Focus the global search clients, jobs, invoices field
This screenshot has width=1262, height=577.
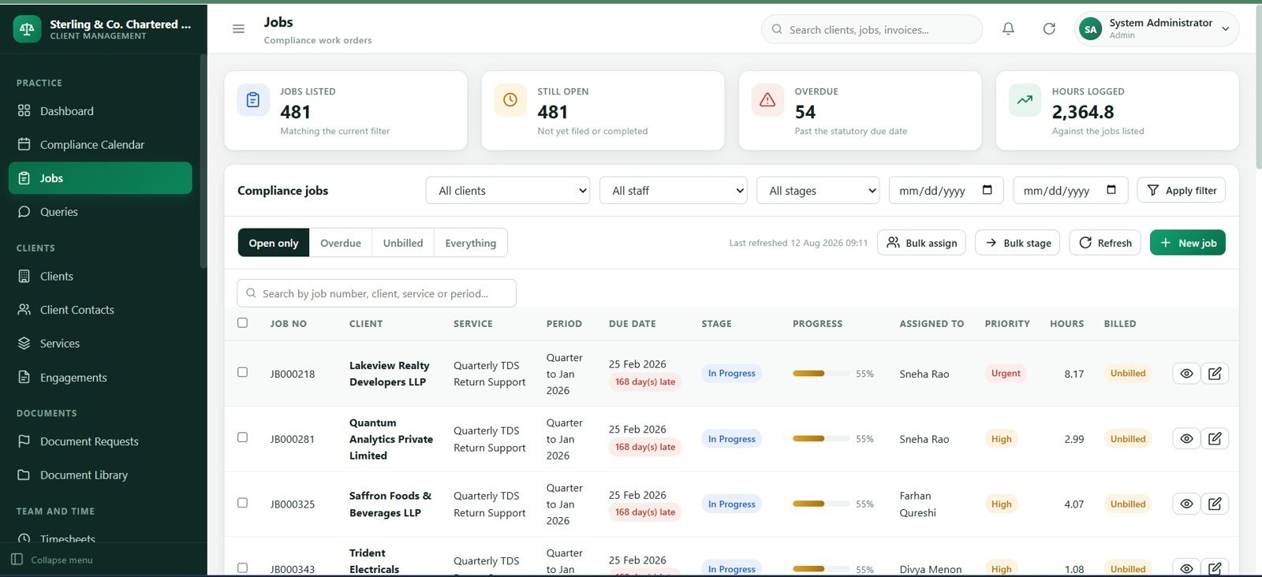coord(872,29)
